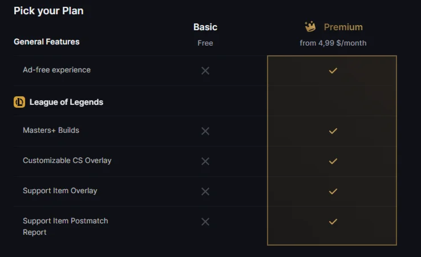Click the Premium checkmark for Support Item Overlay

coord(333,191)
